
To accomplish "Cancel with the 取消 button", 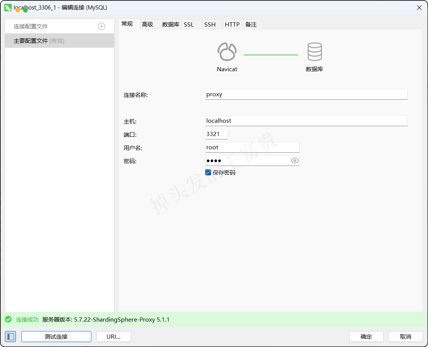I will [x=406, y=337].
